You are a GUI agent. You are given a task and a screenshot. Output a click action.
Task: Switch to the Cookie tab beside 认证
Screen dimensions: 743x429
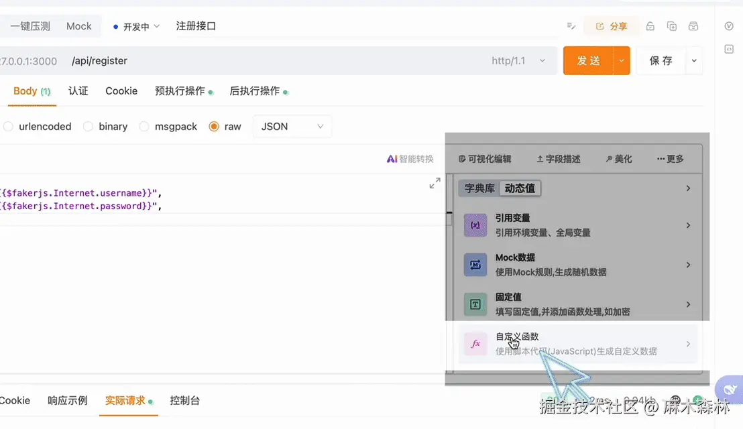click(121, 91)
